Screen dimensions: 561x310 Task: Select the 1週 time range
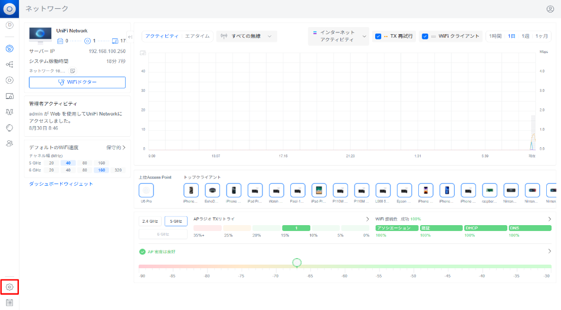pyautogui.click(x=525, y=36)
